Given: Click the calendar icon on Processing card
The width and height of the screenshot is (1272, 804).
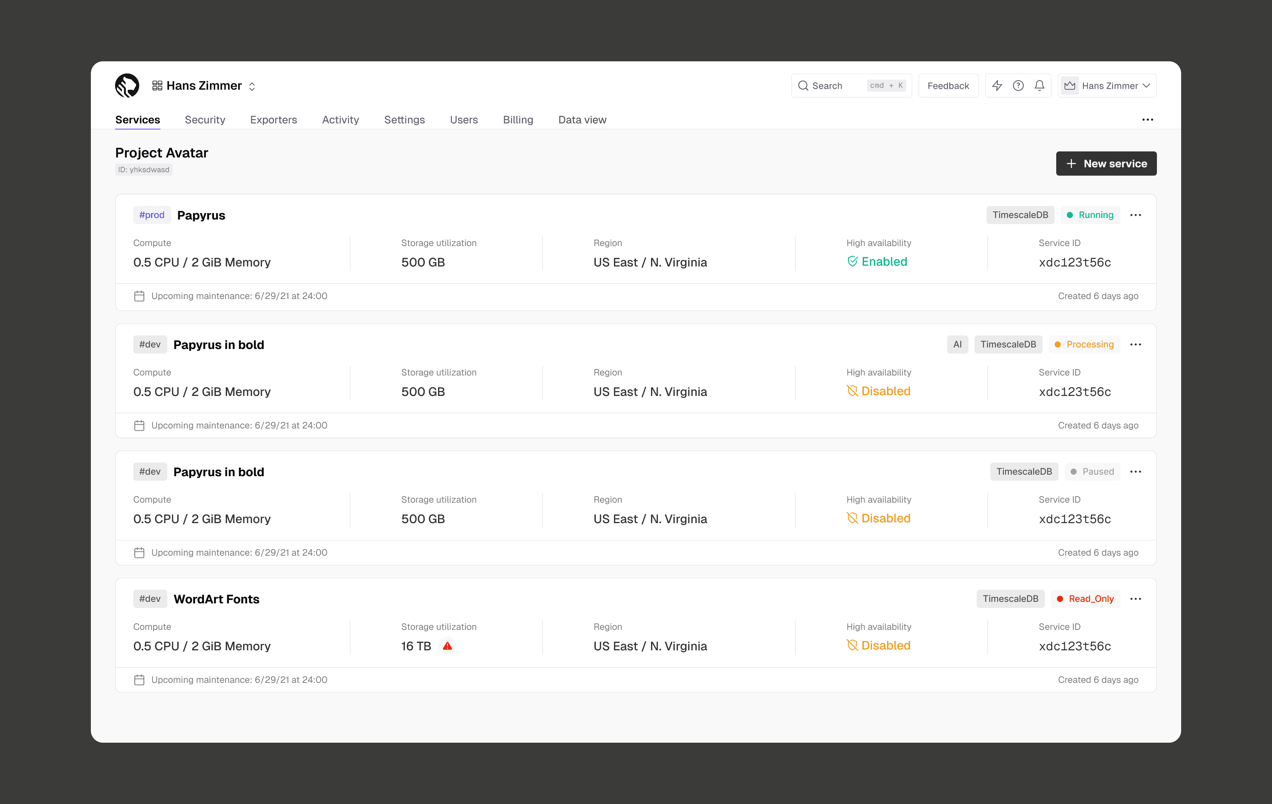Looking at the screenshot, I should (139, 426).
